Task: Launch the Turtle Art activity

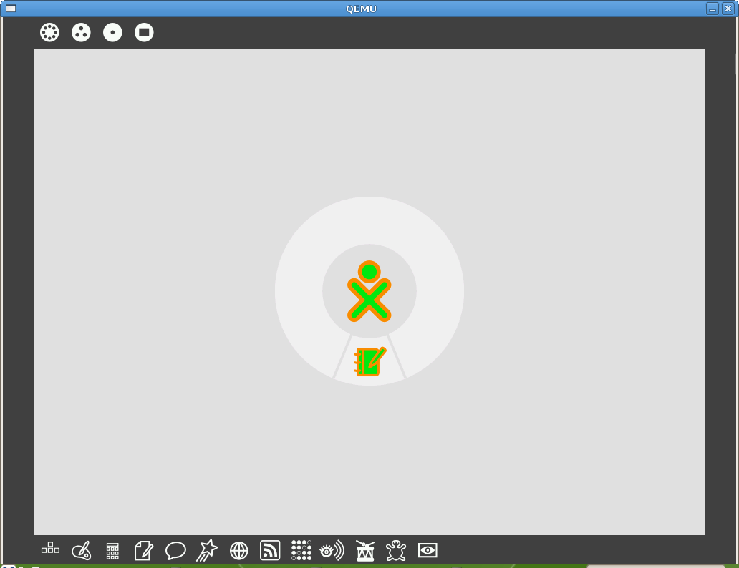Action: (x=396, y=551)
